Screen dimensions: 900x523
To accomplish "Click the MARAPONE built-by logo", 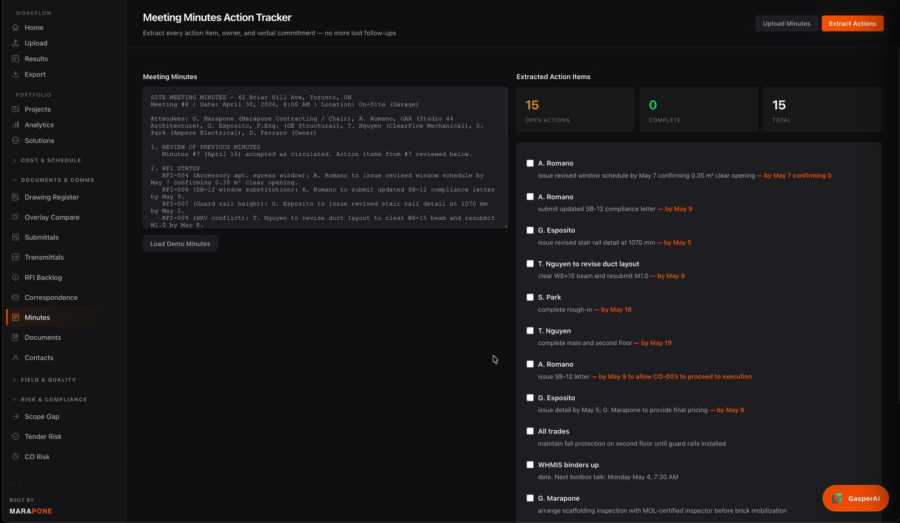I will [x=31, y=511].
